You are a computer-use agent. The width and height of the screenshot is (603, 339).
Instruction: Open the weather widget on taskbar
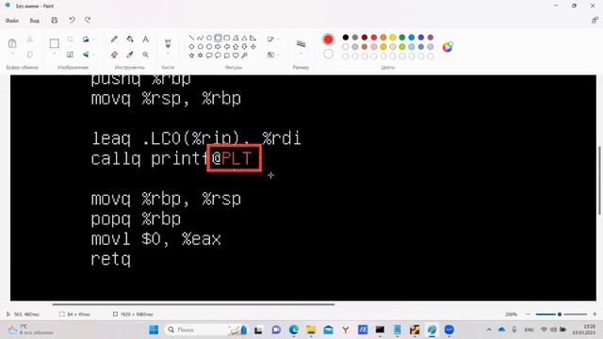point(31,330)
